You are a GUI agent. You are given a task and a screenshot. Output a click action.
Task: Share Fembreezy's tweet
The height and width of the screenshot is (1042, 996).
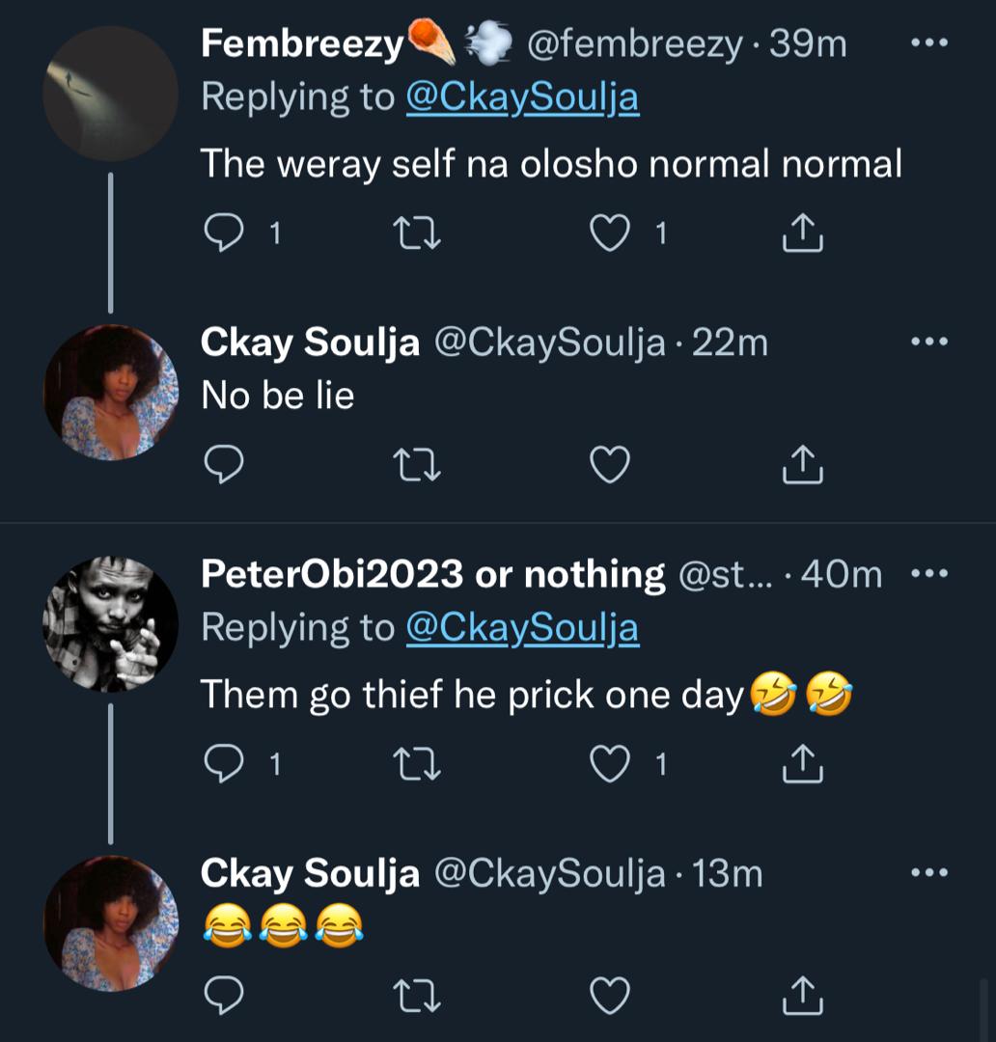point(802,233)
